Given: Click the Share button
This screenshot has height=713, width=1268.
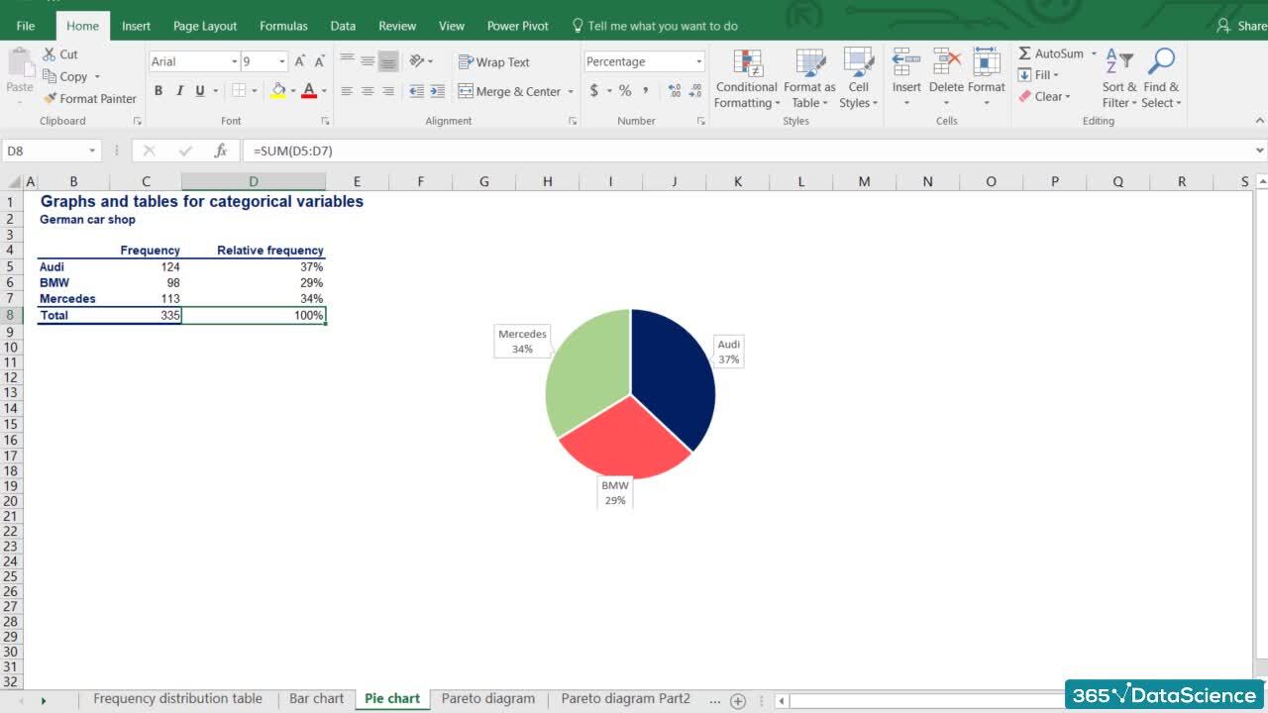Looking at the screenshot, I should pos(1241,26).
